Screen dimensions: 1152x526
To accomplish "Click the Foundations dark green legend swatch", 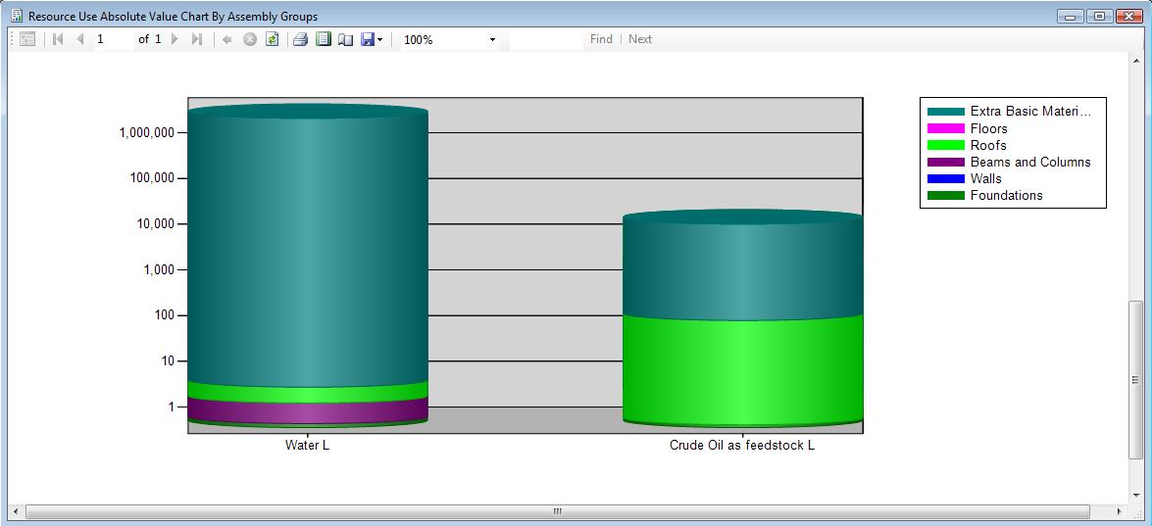I will click(945, 196).
